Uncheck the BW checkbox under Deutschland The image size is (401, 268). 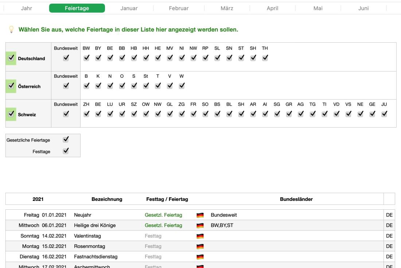pyautogui.click(x=87, y=58)
